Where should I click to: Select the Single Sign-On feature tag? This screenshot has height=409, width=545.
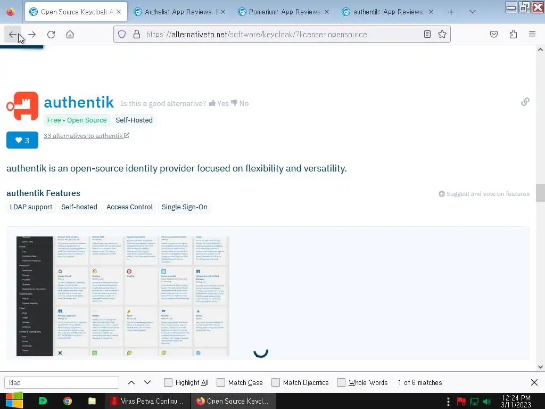[185, 207]
